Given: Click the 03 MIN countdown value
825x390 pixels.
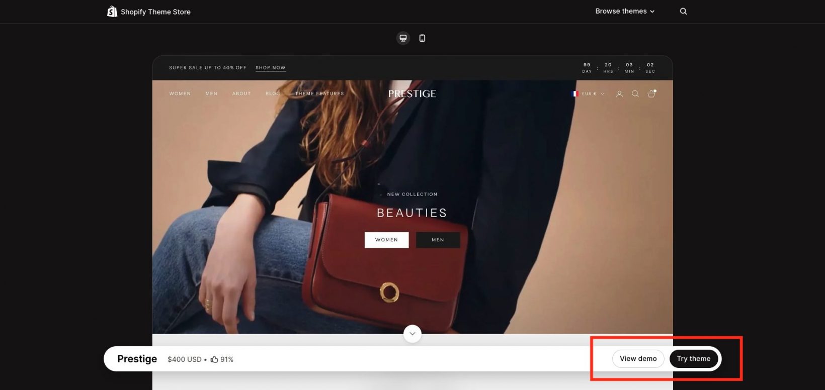Looking at the screenshot, I should (629, 68).
